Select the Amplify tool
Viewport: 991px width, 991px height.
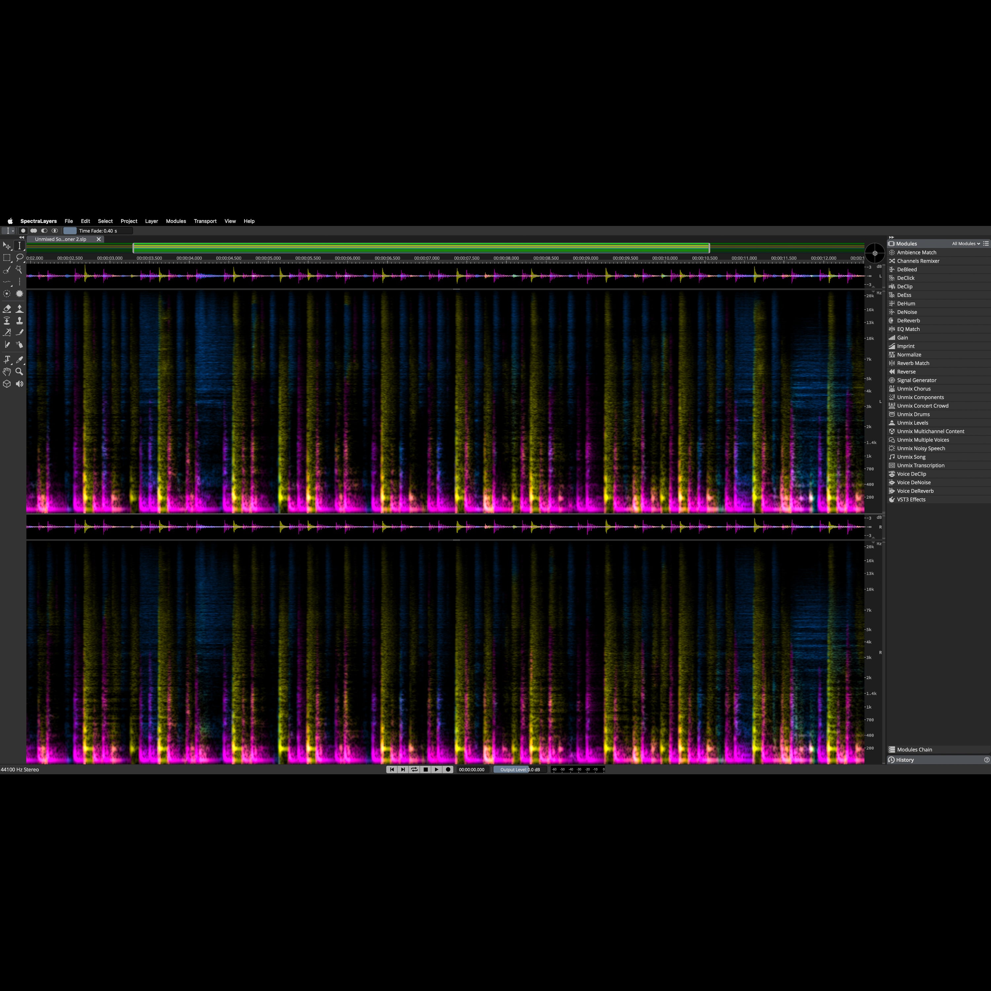click(x=19, y=309)
